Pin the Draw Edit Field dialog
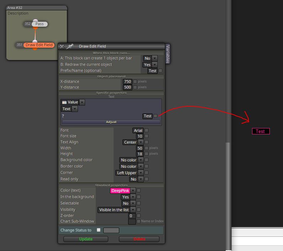Image resolution: width=283 pixels, height=251 pixels. tap(70, 46)
